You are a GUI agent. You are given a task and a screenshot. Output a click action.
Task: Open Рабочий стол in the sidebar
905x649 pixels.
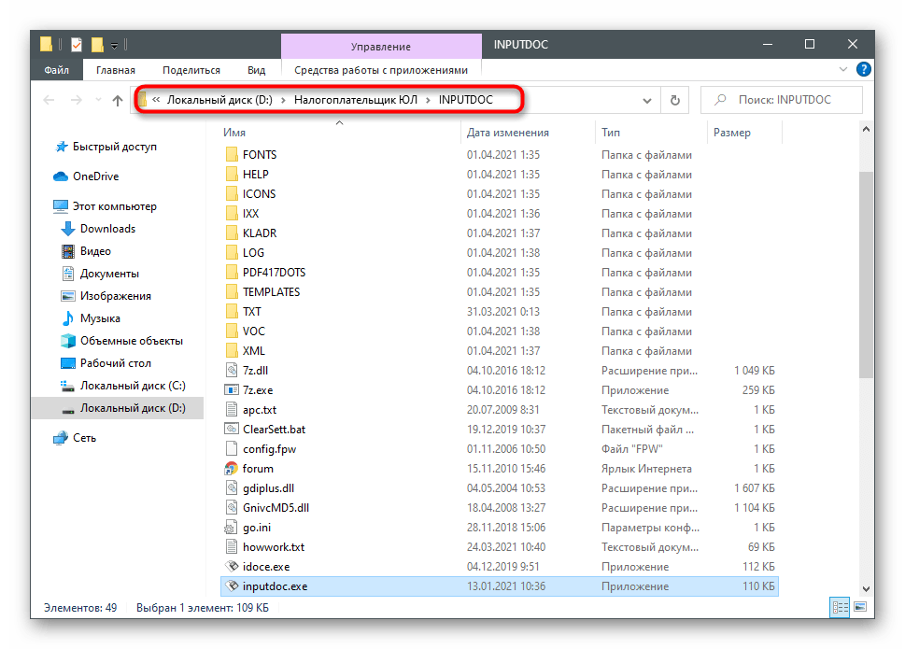(x=116, y=363)
